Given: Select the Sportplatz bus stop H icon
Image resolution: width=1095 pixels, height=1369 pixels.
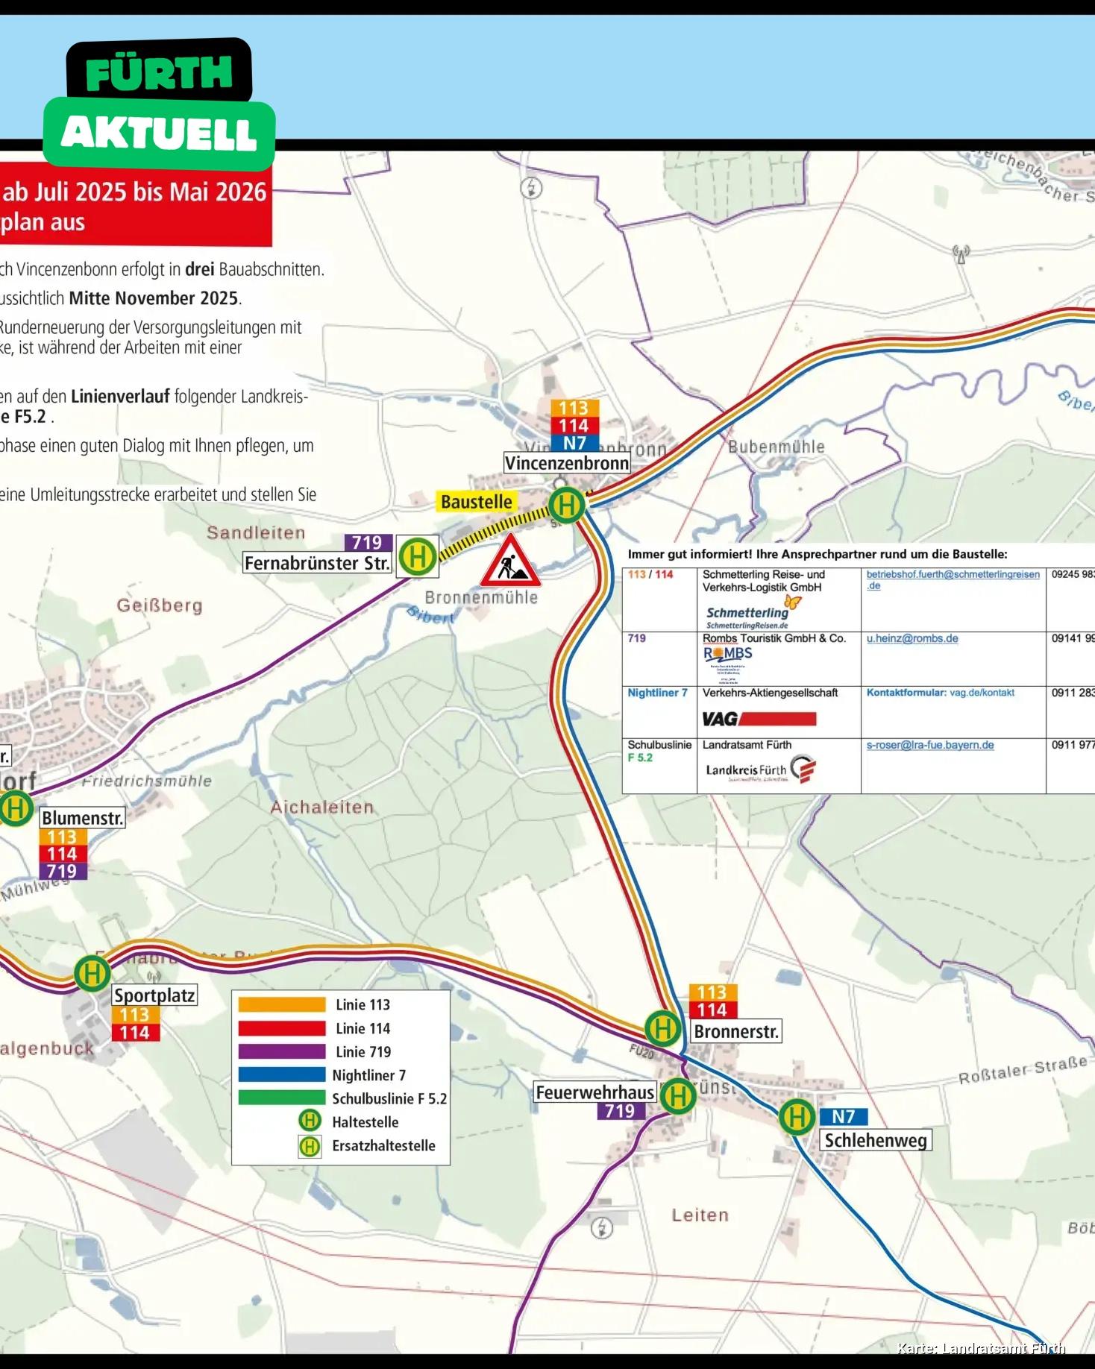Looking at the screenshot, I should 92,973.
